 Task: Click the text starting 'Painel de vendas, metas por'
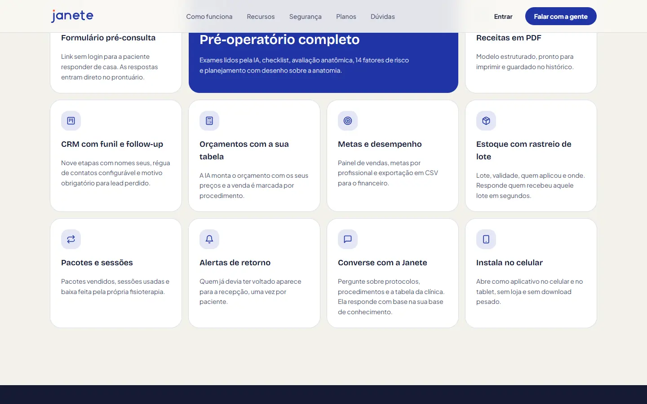[x=388, y=173]
